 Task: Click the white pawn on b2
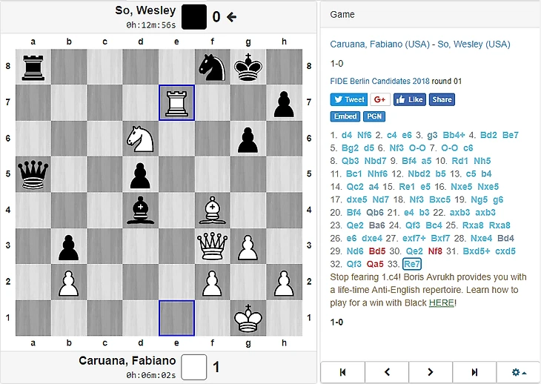point(69,282)
